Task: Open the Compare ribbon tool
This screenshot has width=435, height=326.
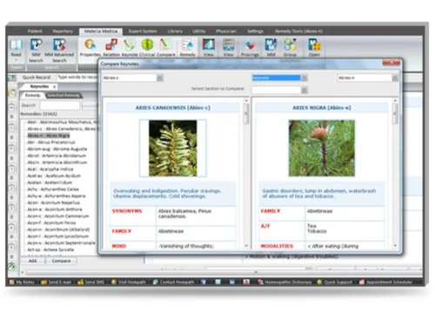Action: tap(166, 48)
